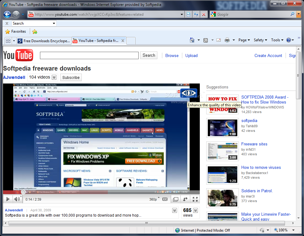Click the RSS Feeds icon

click(x=206, y=40)
